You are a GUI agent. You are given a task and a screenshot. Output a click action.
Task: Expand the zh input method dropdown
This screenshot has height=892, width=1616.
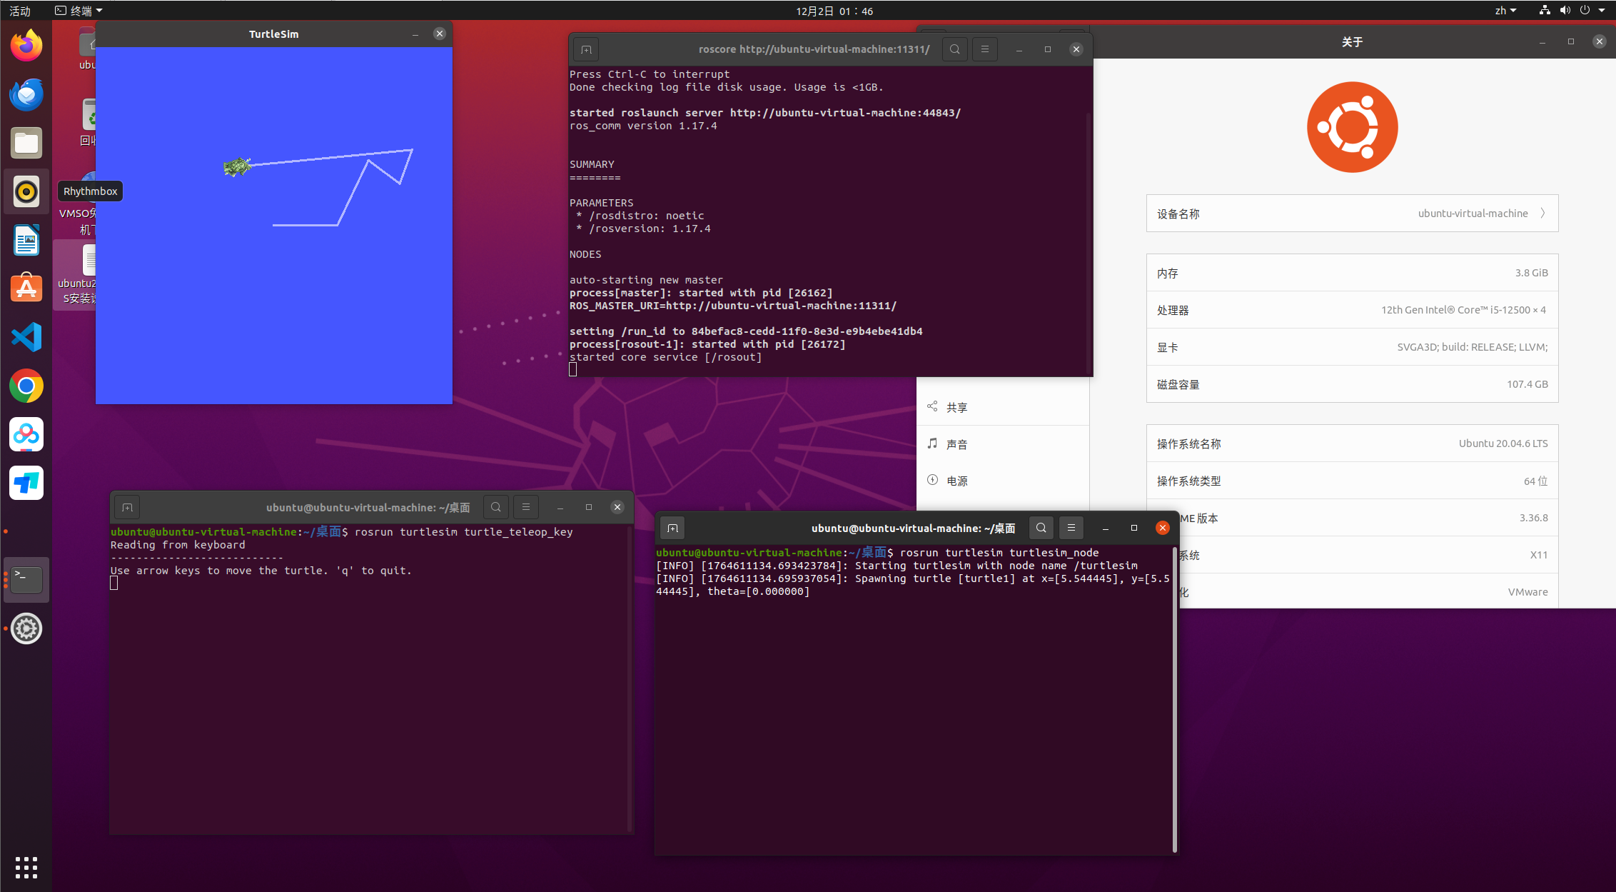1505,11
